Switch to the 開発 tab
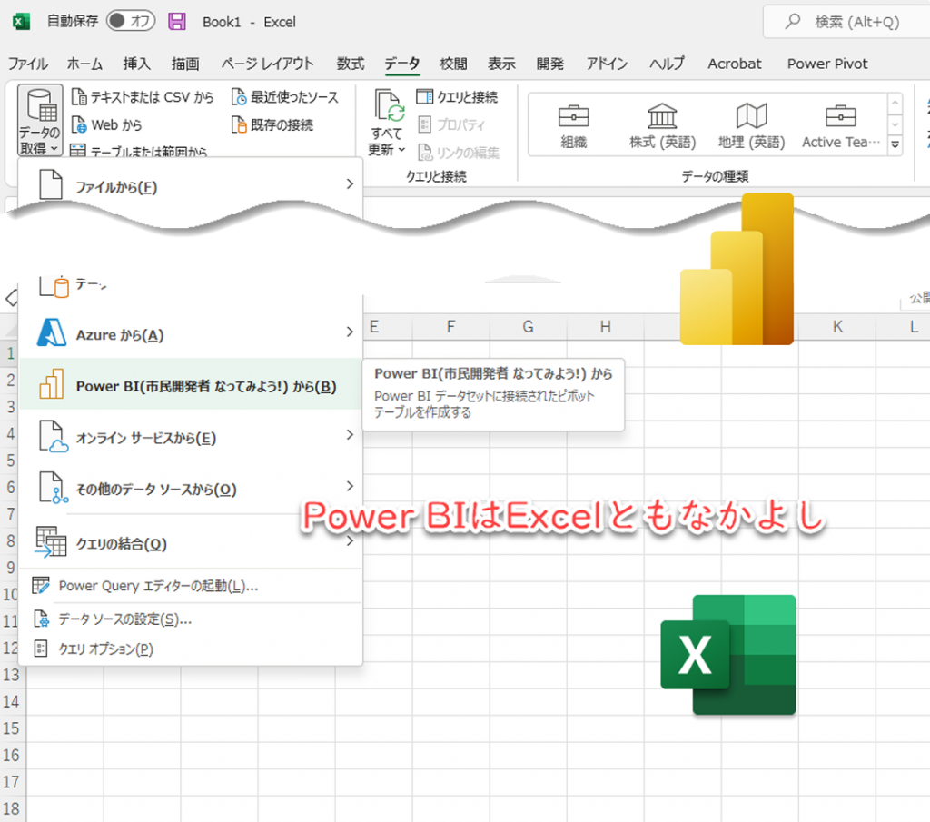 pyautogui.click(x=549, y=64)
